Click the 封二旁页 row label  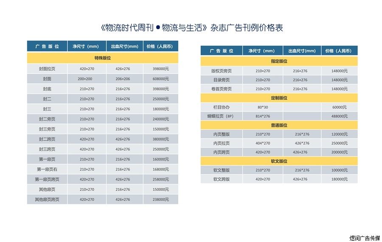47,119
